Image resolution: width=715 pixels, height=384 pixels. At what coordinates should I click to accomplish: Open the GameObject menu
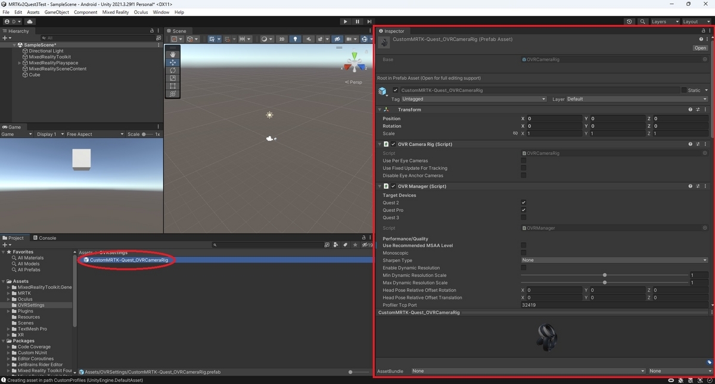57,12
